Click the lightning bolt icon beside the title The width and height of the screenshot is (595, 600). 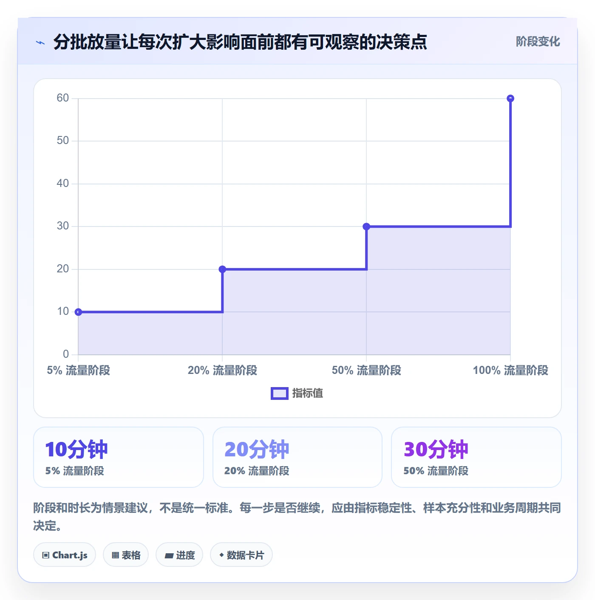point(40,42)
